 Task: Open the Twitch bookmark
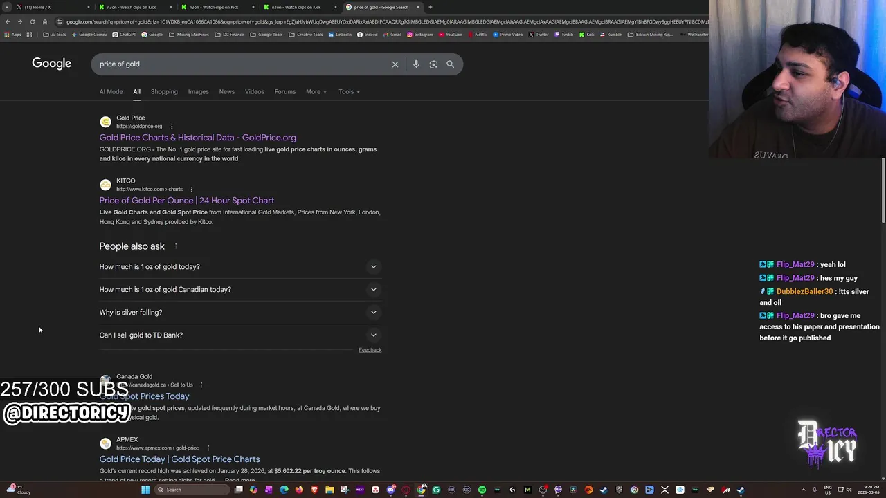click(x=563, y=35)
